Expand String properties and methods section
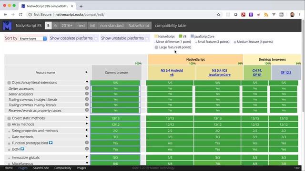The image size is (305, 171). (x=87, y=130)
